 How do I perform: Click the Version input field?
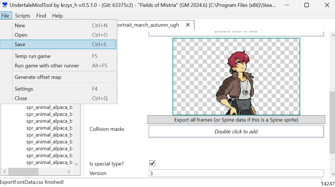click(x=236, y=173)
